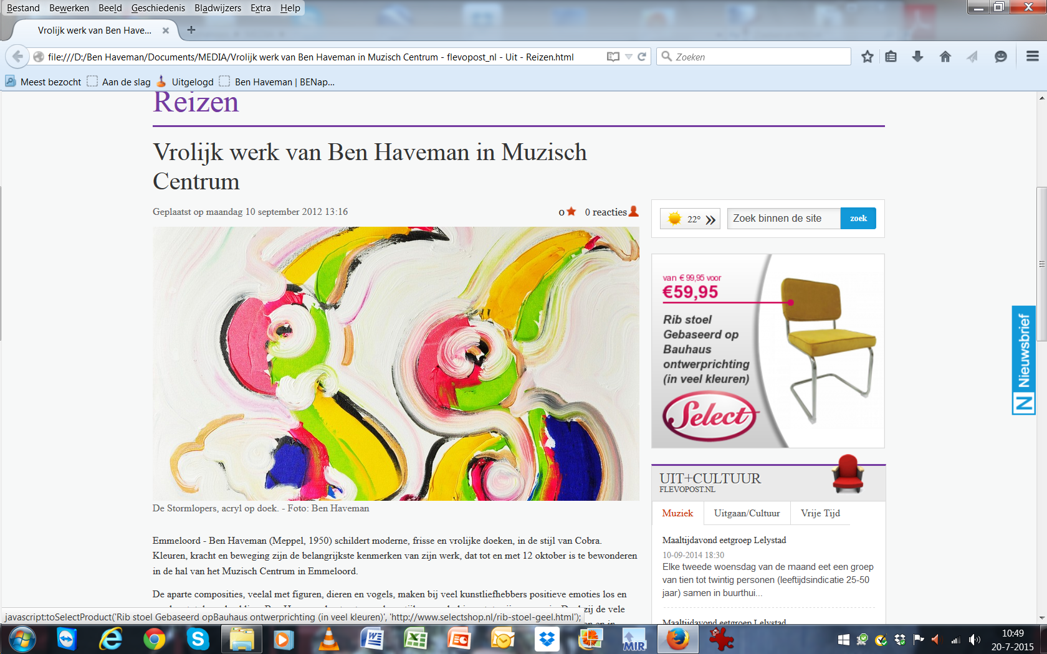Click the Firefox Zoeken search box
The height and width of the screenshot is (654, 1047).
[754, 57]
